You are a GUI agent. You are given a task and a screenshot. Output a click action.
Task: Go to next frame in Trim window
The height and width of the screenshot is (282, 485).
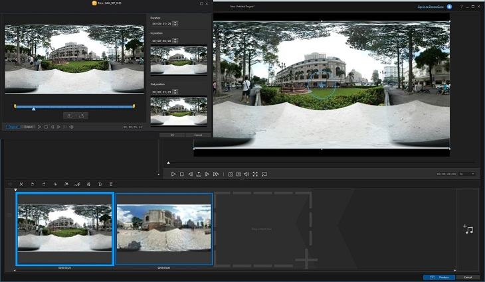[58, 127]
